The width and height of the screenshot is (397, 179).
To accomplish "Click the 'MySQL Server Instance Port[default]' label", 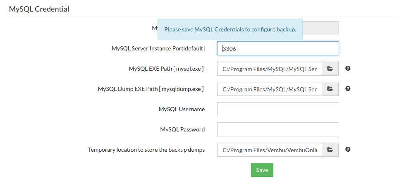I will click(158, 48).
